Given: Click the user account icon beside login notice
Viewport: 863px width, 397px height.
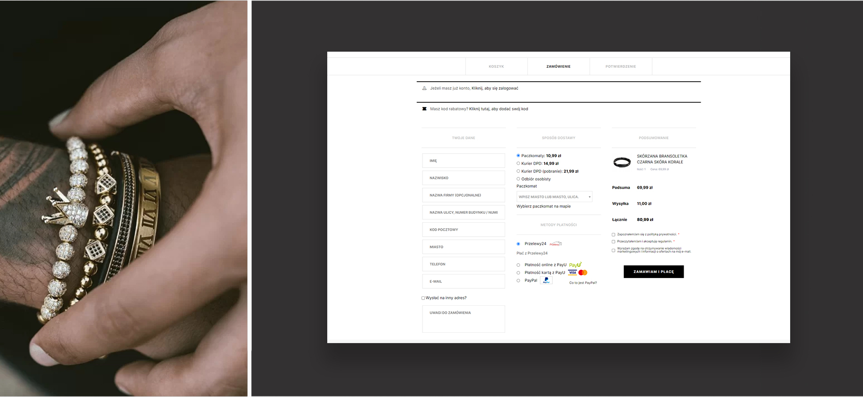Looking at the screenshot, I should click(424, 88).
